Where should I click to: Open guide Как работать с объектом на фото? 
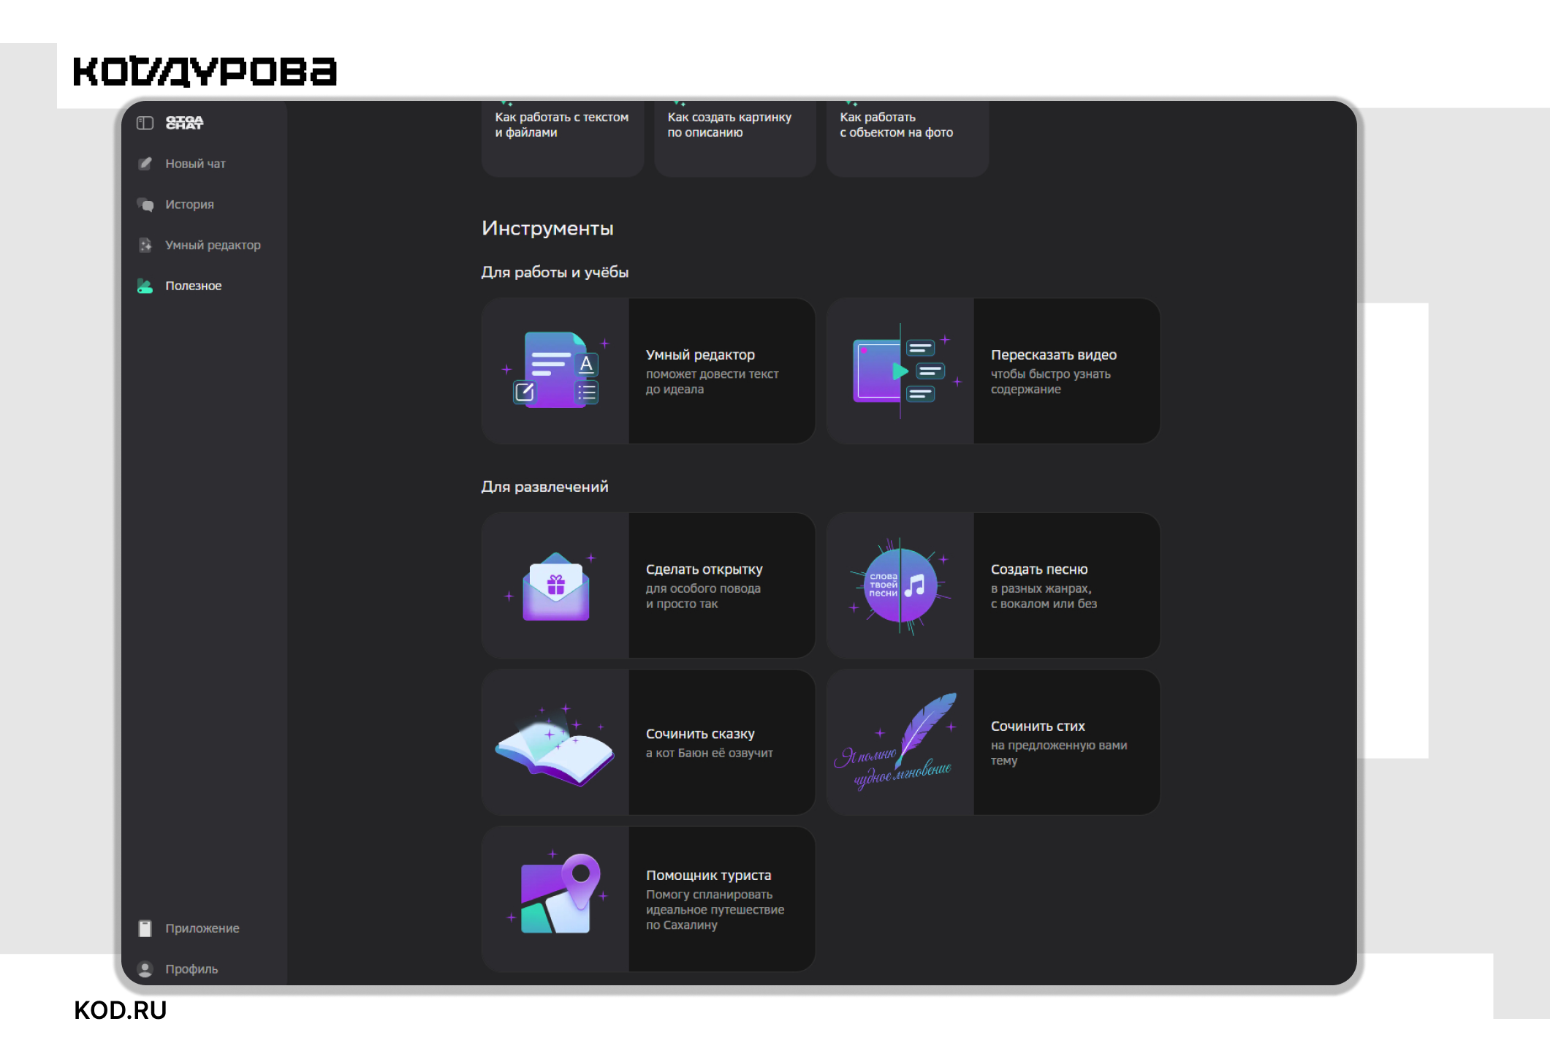[x=908, y=138]
